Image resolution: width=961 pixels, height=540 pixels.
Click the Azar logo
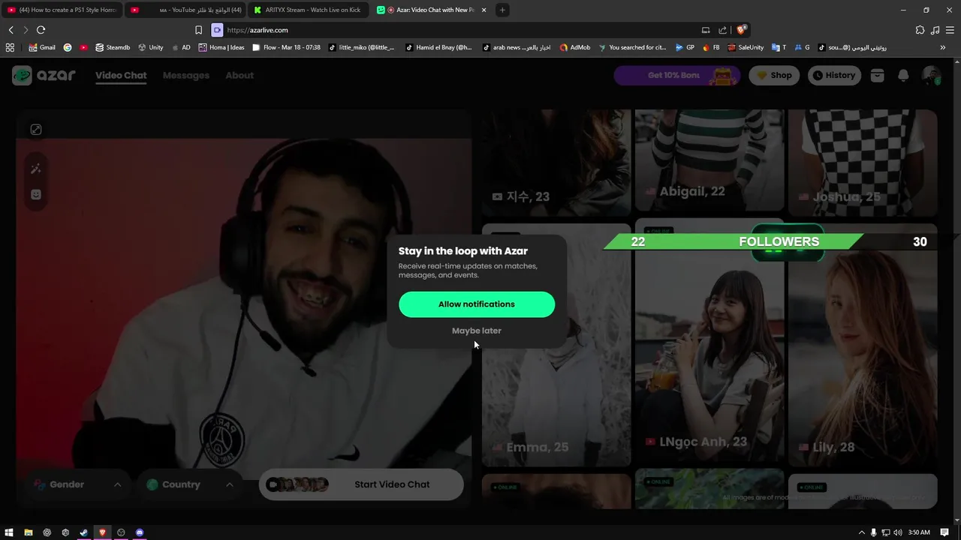pos(44,75)
